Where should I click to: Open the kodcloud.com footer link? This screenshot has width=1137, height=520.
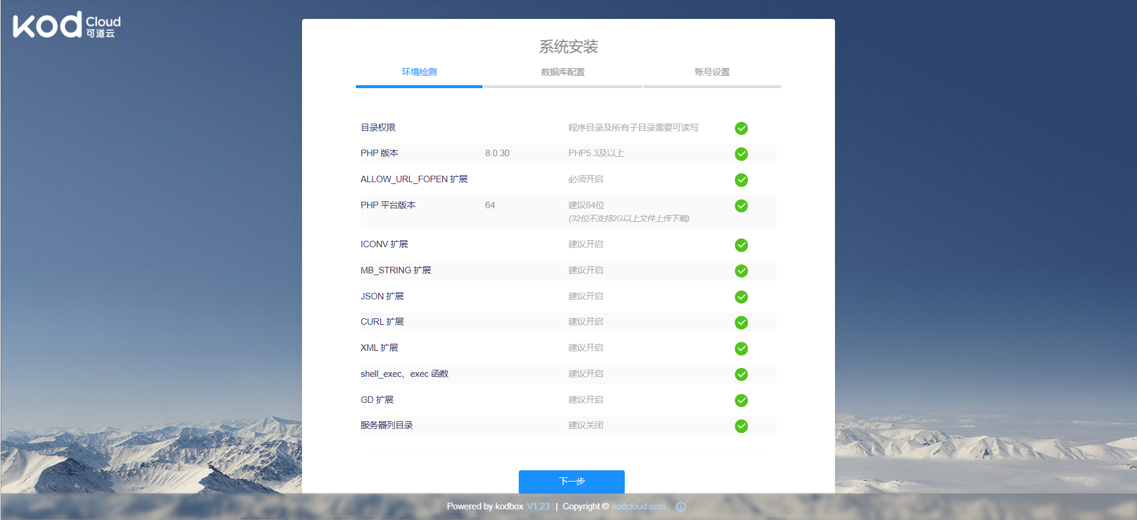click(x=639, y=506)
